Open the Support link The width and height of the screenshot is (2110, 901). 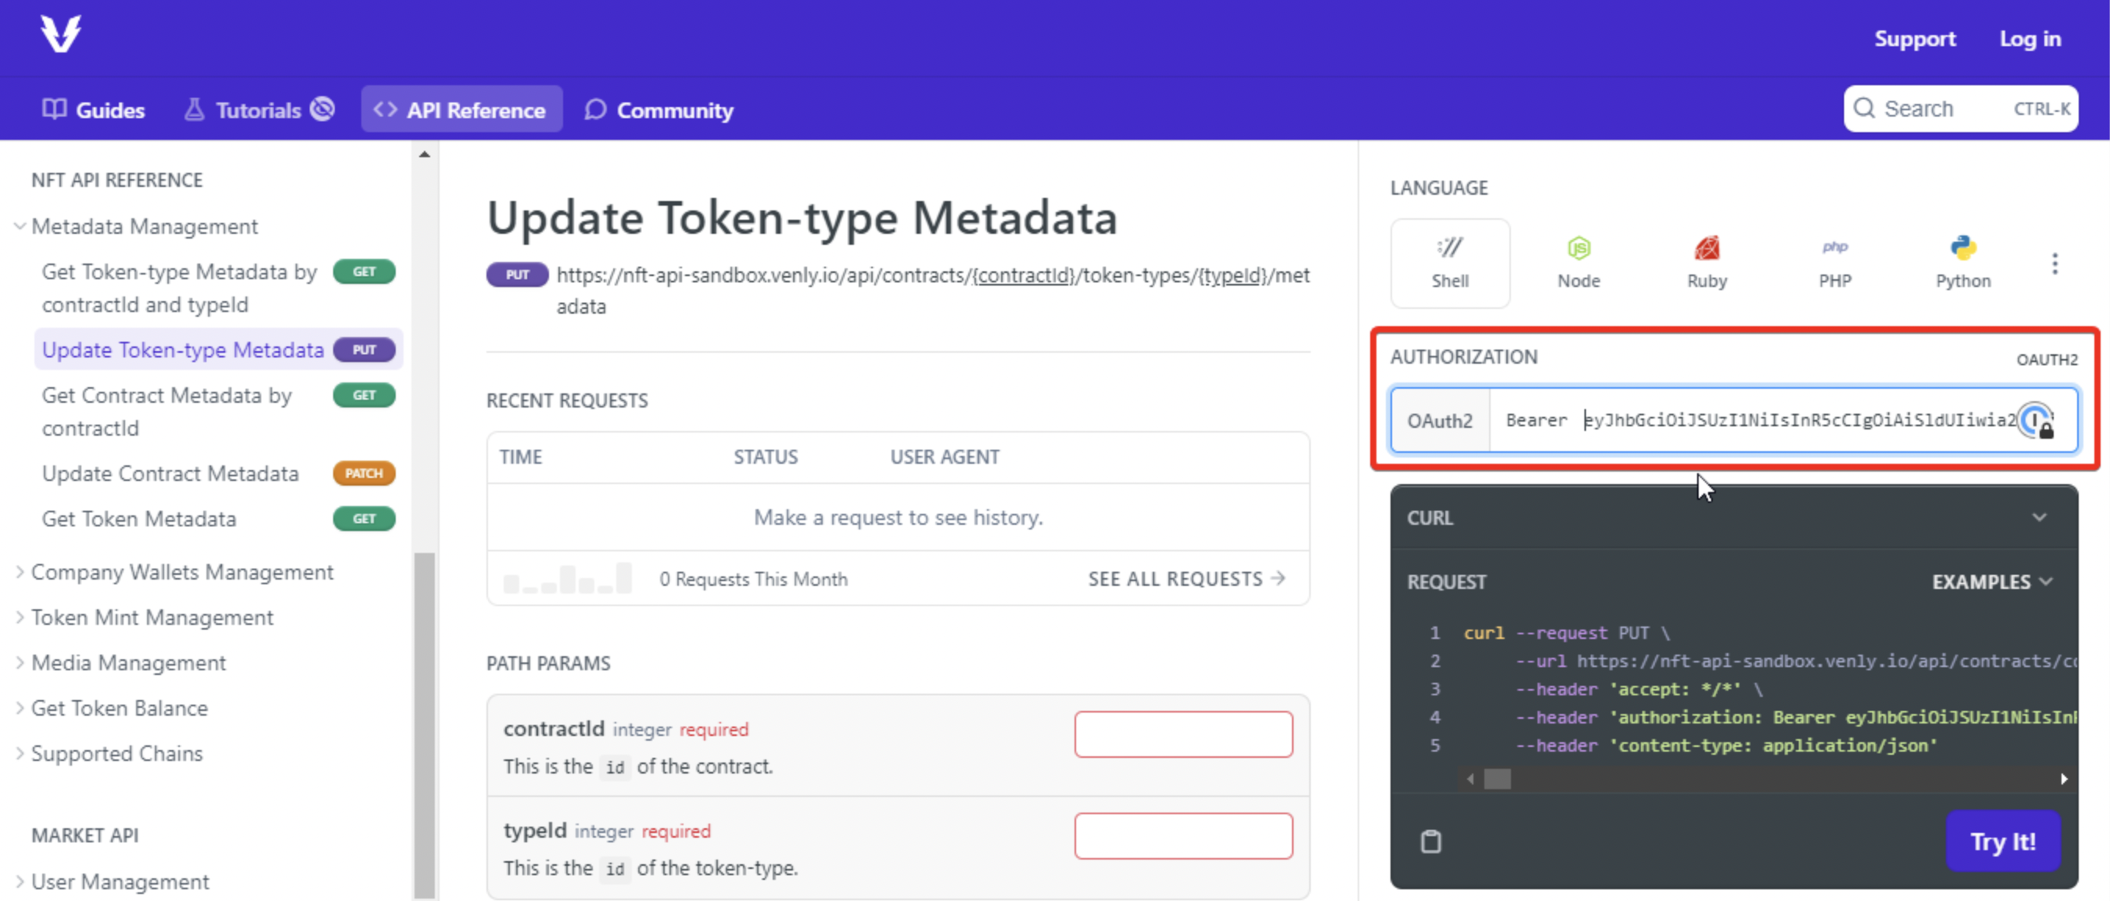[1914, 38]
